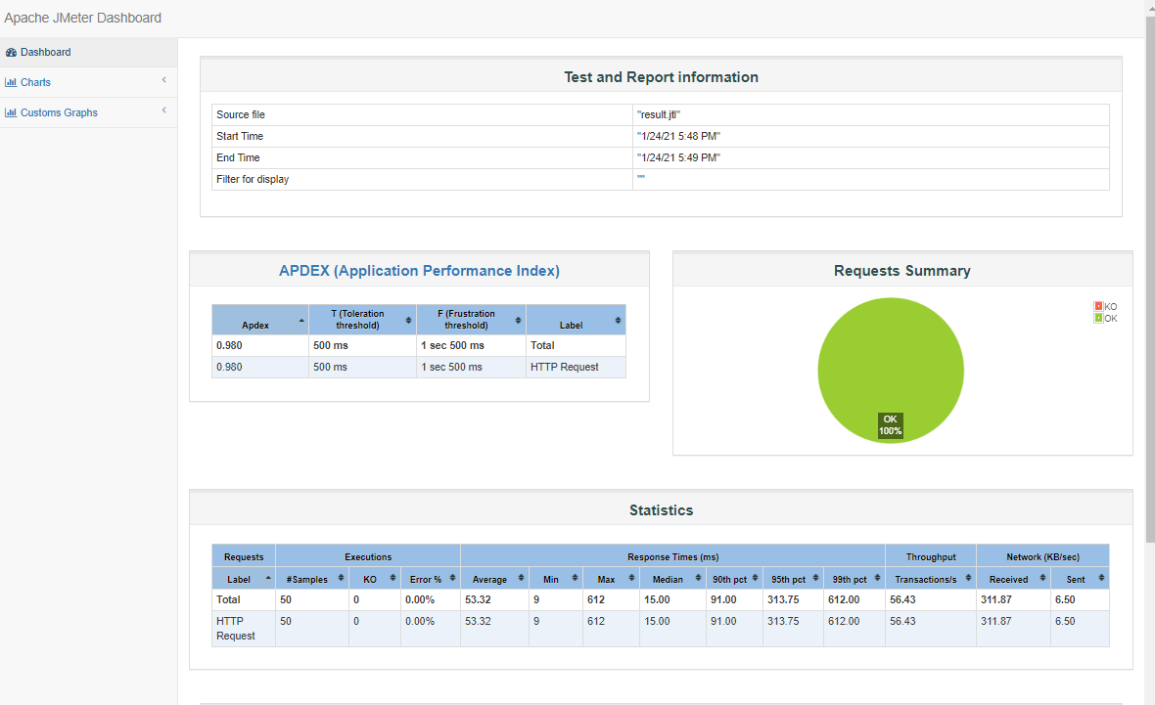1155x705 pixels.
Task: Toggle the OK series in pie legend
Action: (1105, 318)
